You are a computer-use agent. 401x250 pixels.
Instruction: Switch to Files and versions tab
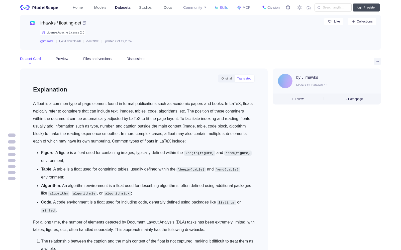coord(97,59)
